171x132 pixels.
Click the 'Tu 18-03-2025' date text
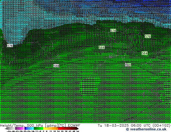click(x=113, y=125)
